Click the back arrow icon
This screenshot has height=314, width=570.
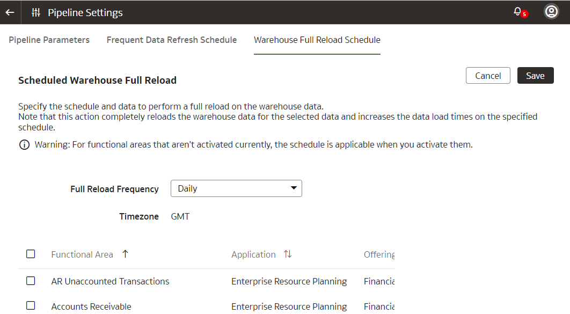[10, 12]
